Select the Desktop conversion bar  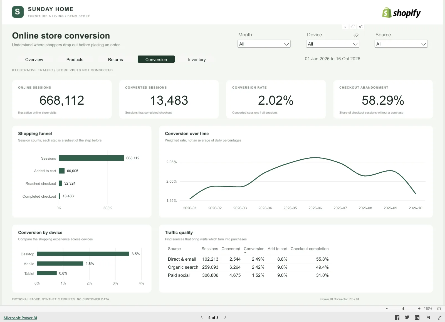coord(83,254)
